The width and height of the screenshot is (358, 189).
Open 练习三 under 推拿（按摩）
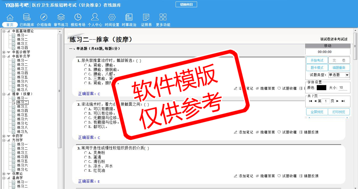pos(22,106)
